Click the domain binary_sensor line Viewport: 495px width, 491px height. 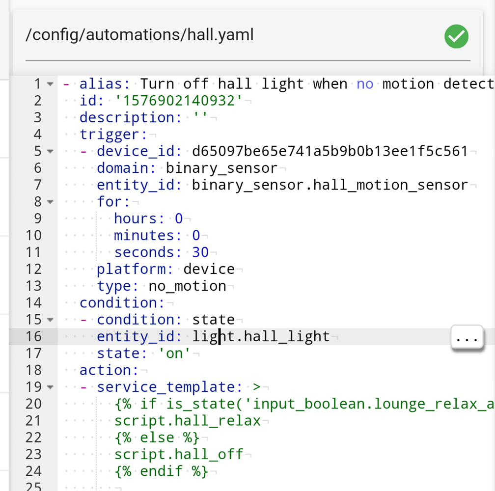(221, 168)
